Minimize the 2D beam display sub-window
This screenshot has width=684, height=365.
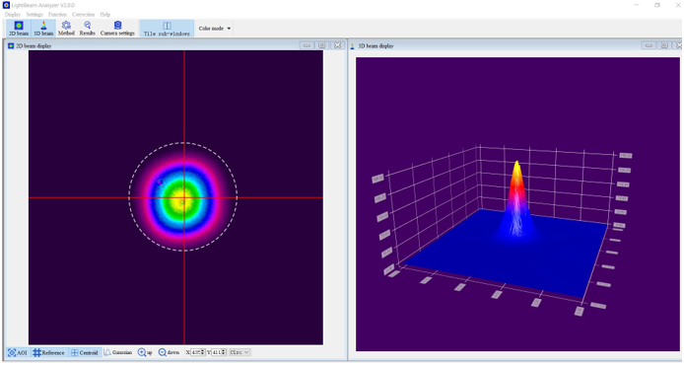[x=308, y=45]
